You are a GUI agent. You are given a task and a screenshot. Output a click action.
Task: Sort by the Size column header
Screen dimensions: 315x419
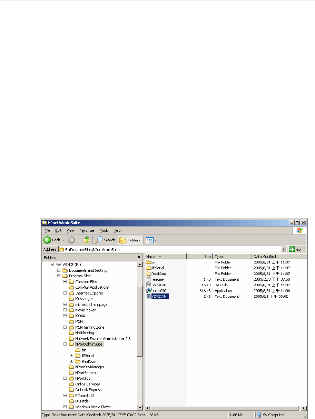click(x=200, y=257)
